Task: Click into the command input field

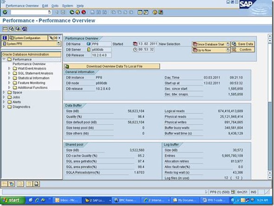Action: [x=29, y=12]
